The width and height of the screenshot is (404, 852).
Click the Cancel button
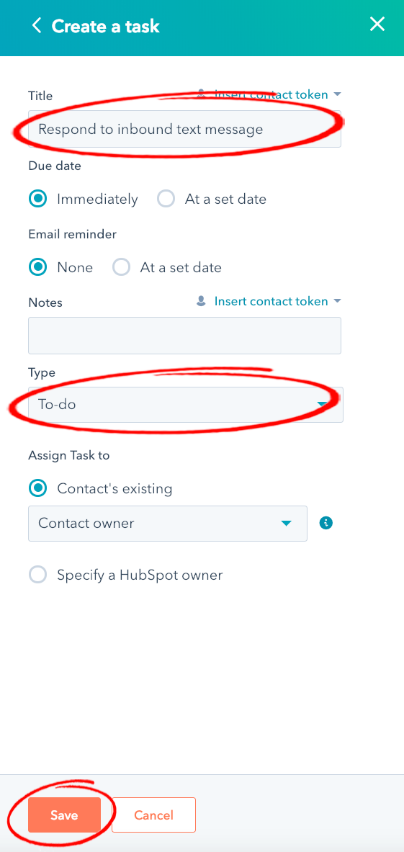[153, 815]
